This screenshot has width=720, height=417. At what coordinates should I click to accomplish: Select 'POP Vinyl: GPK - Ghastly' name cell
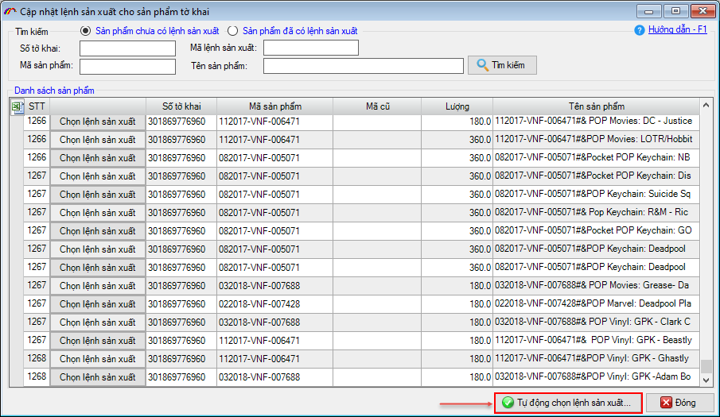click(597, 358)
